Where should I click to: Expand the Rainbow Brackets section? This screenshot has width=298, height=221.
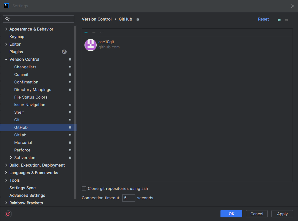pos(6,203)
